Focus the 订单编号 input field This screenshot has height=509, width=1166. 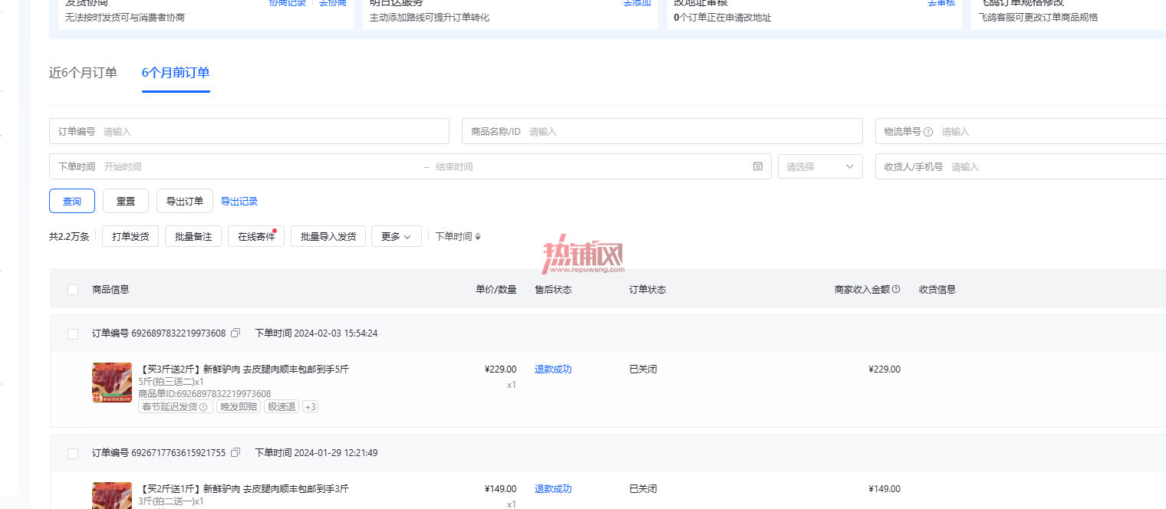click(249, 131)
